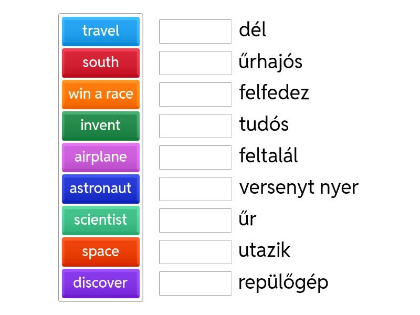The width and height of the screenshot is (420, 315).
Task: Click the blank slot beside "felfedez"
Action: pos(195,94)
